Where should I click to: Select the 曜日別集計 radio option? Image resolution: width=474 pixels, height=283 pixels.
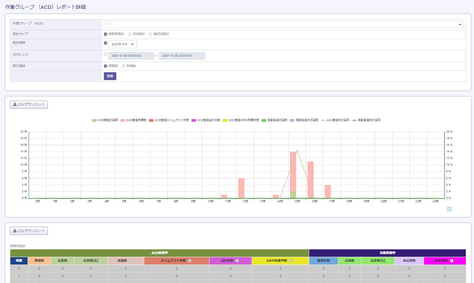[150, 34]
